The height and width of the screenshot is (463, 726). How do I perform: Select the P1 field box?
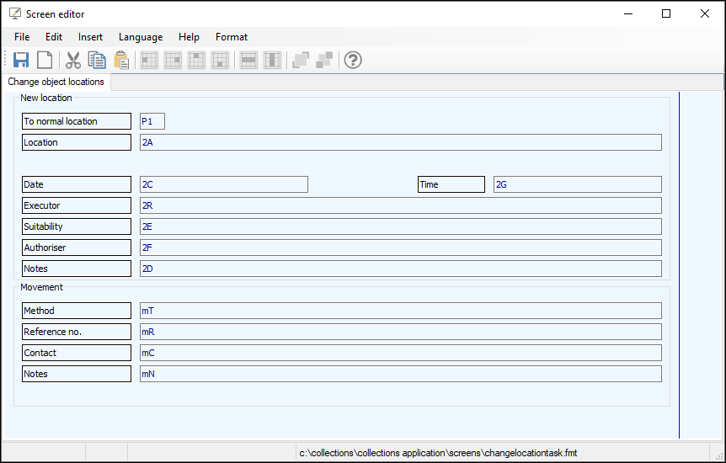152,121
